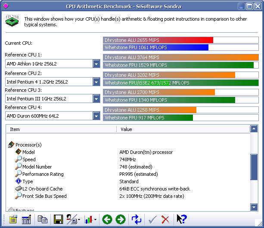264x228 pixels.
Task: Click the red X cancel icon
Action: (165, 219)
